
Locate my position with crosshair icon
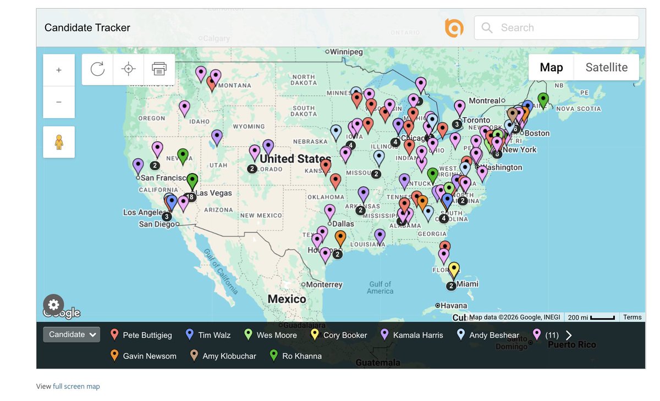[128, 69]
